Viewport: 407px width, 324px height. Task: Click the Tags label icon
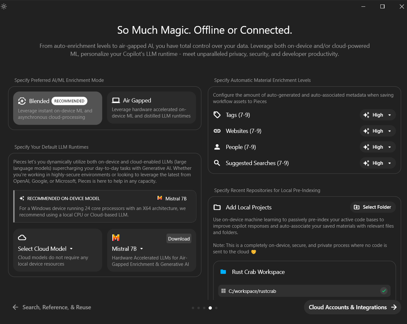(x=217, y=115)
